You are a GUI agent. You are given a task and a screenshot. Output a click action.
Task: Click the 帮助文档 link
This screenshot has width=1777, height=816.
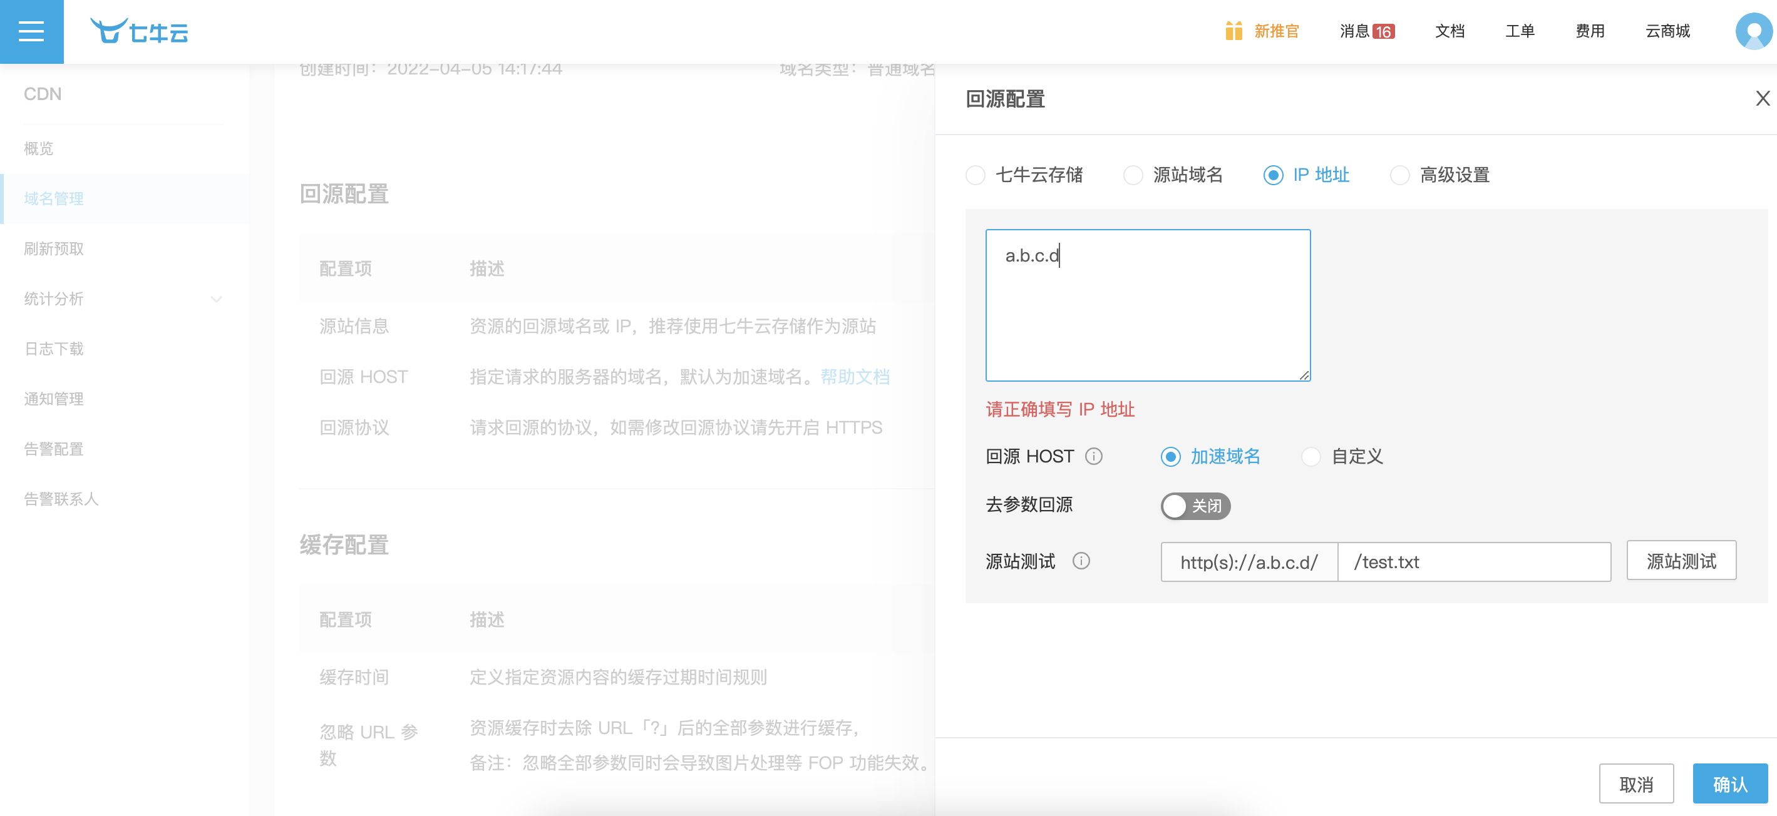854,377
